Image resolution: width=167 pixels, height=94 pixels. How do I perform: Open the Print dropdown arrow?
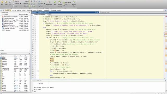[18, 6]
